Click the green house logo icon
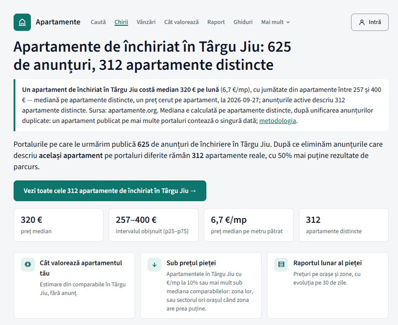The width and height of the screenshot is (398, 325). (22, 22)
